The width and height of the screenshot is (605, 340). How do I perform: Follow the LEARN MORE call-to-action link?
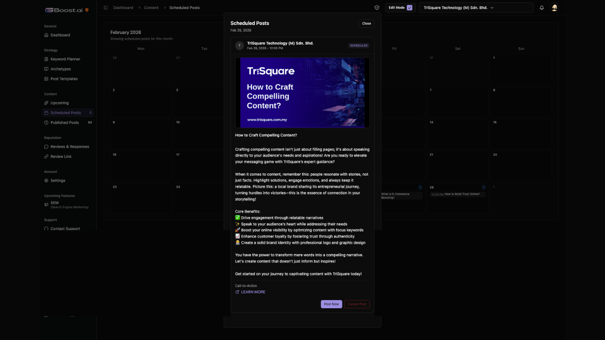[x=253, y=292]
